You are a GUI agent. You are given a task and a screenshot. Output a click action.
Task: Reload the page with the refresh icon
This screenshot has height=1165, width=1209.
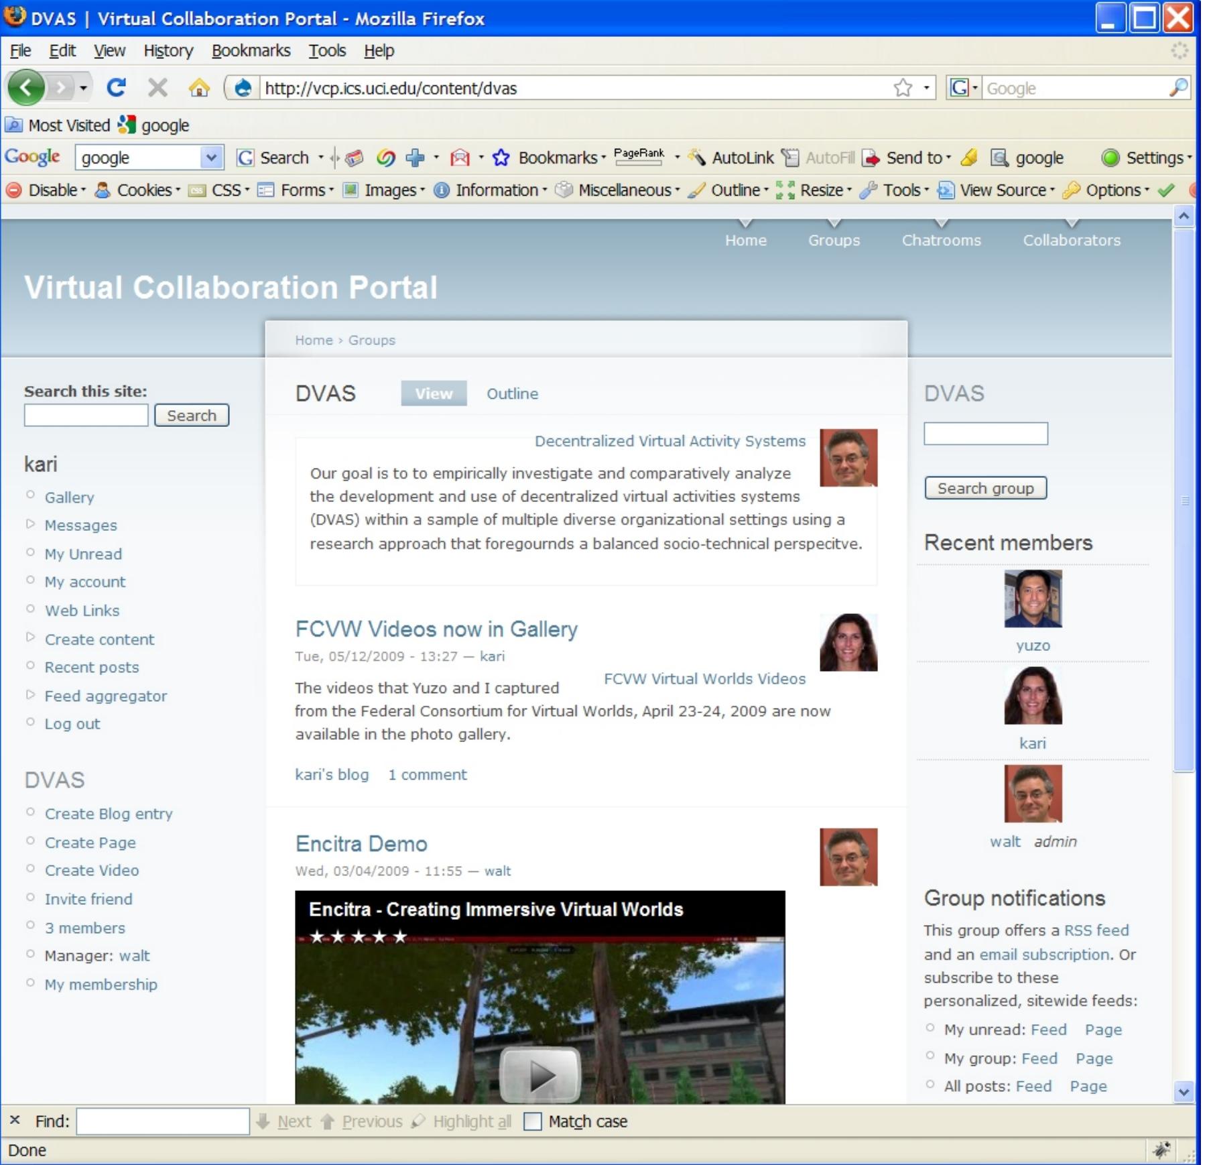coord(117,87)
